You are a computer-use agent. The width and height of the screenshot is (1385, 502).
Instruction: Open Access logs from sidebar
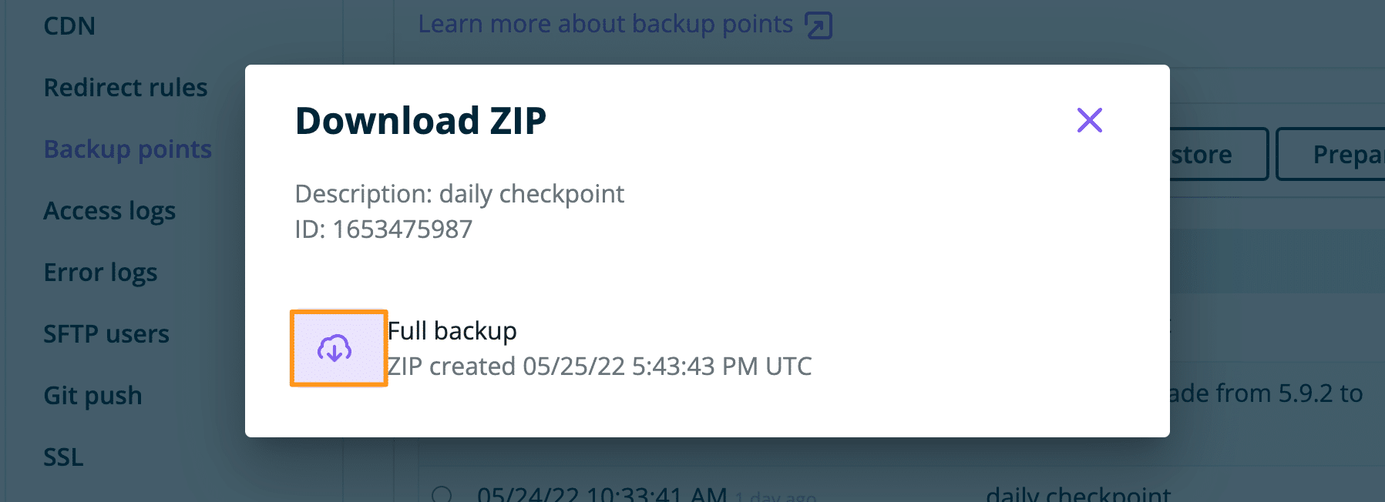[109, 211]
